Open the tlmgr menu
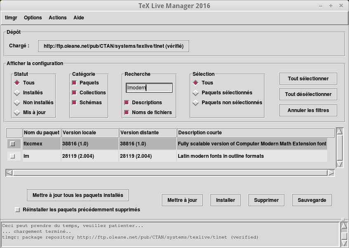 pos(11,18)
